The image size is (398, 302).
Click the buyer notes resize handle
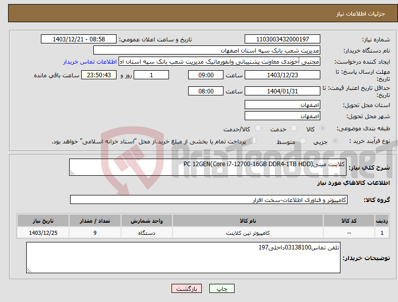point(29,270)
